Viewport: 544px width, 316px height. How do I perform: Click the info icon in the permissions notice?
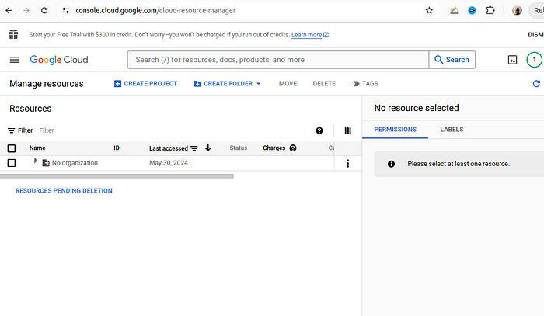coord(391,164)
